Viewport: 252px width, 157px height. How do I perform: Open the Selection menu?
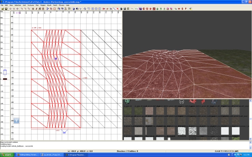pos(18,5)
